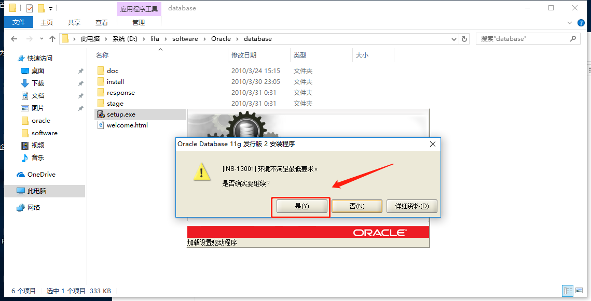Select Oracle breadcrumb segment
591x301 pixels.
[221, 39]
